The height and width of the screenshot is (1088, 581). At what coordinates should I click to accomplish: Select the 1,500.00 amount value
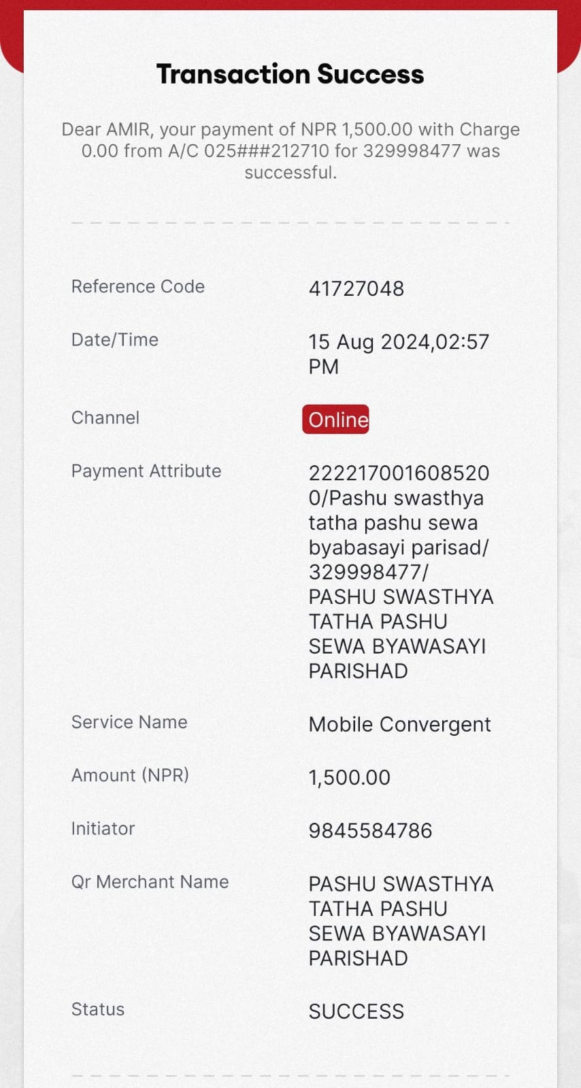[x=350, y=777]
